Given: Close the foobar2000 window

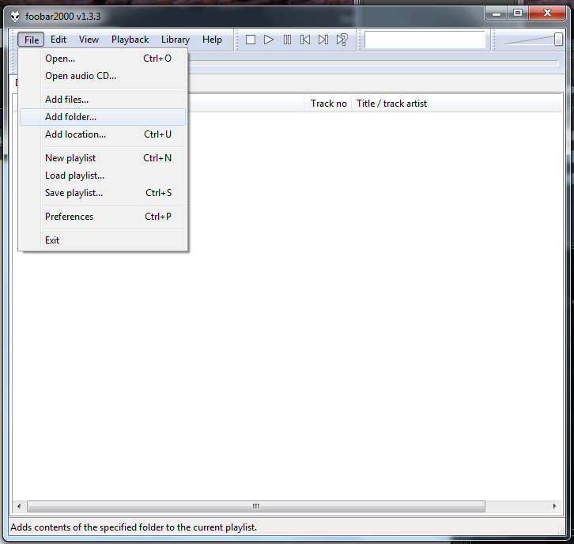Looking at the screenshot, I should click(x=547, y=13).
